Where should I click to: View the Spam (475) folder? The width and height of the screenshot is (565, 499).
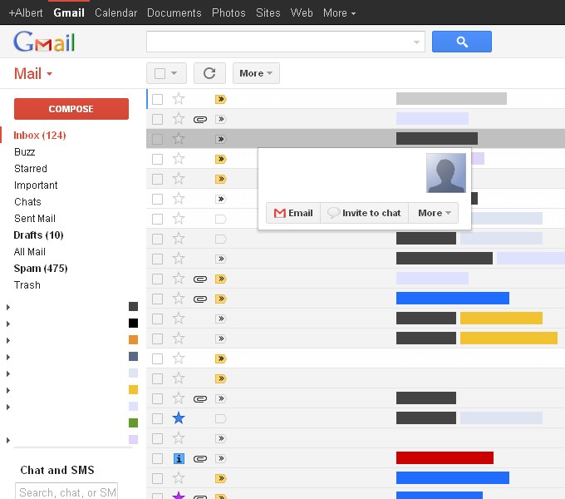pyautogui.click(x=41, y=269)
